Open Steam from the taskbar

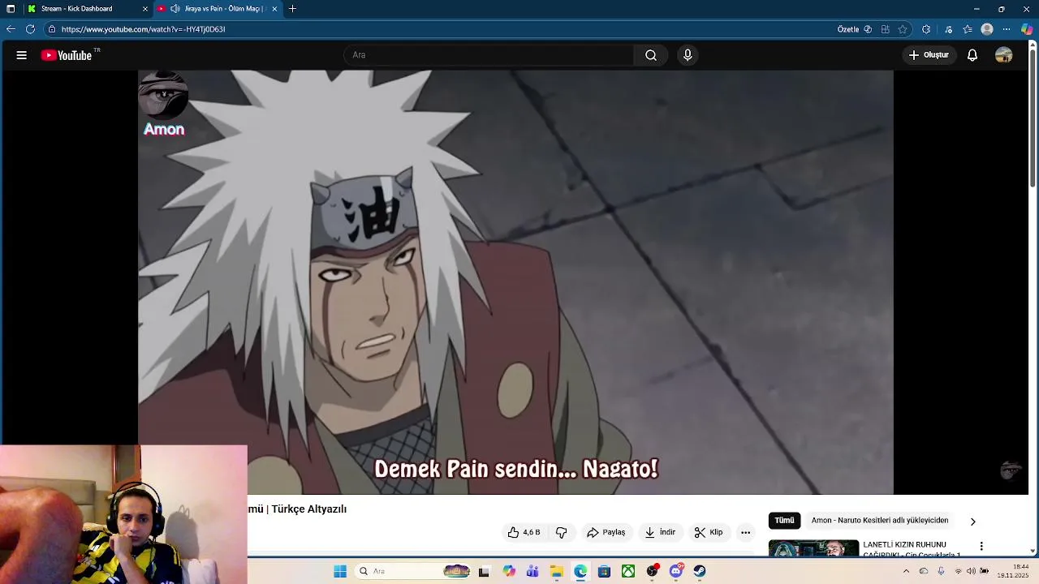click(x=700, y=571)
